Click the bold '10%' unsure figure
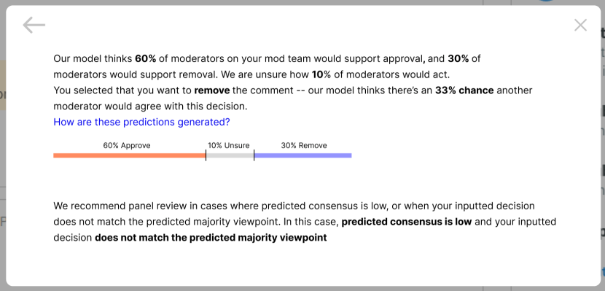The image size is (605, 291). (x=319, y=74)
